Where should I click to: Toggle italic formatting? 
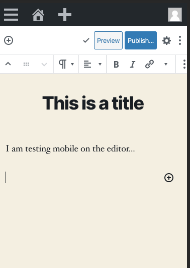[133, 65]
